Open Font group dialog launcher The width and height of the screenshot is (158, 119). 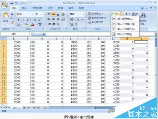[x=43, y=29]
